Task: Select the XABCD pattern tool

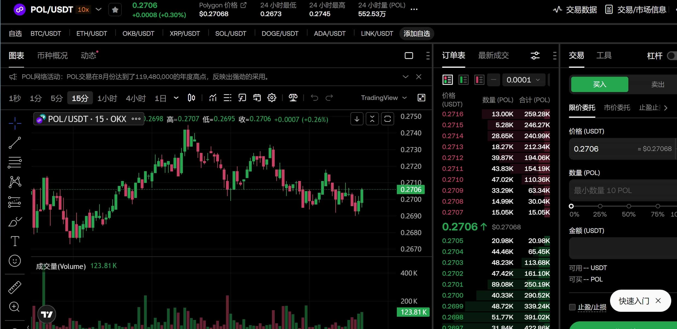Action: 15,182
